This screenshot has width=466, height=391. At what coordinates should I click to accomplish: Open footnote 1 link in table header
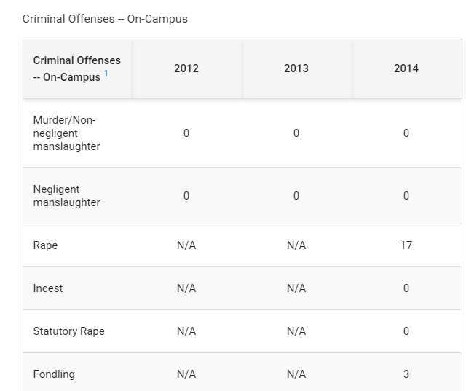tap(106, 73)
